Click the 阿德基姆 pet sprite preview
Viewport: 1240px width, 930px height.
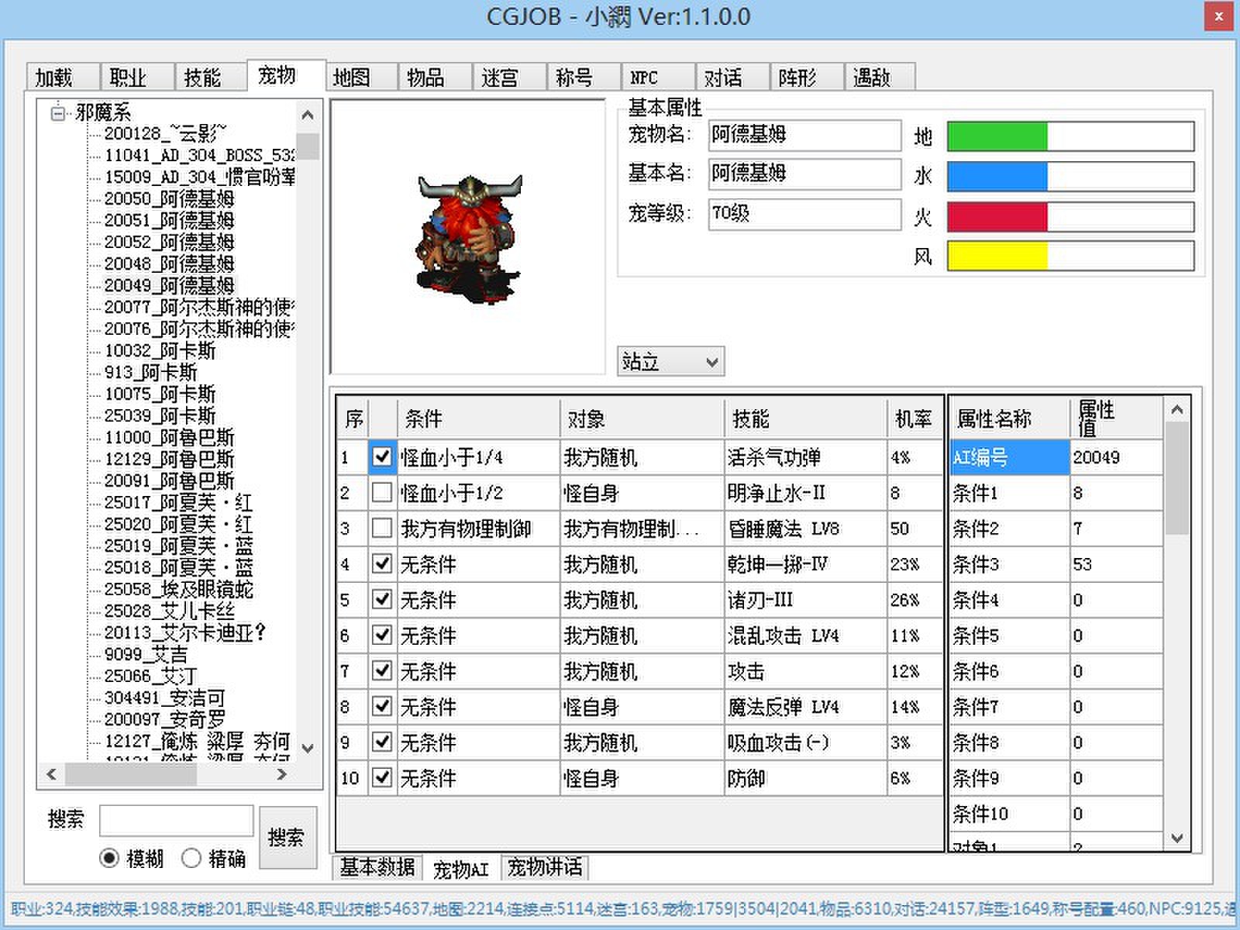point(467,236)
